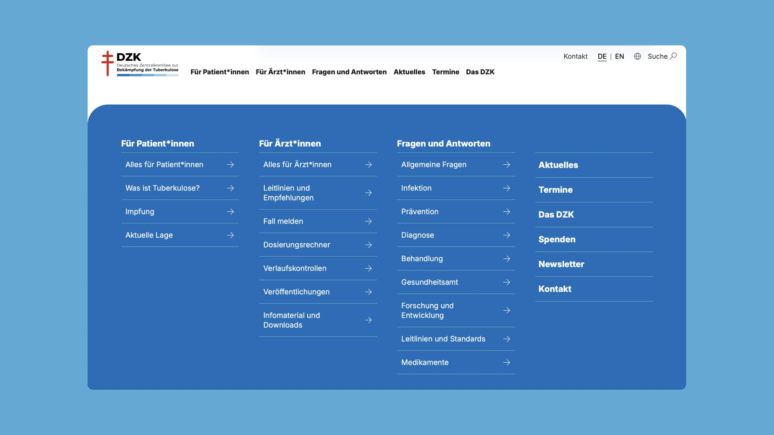
Task: Click the Fragen und Antworten column heading
Action: [443, 144]
